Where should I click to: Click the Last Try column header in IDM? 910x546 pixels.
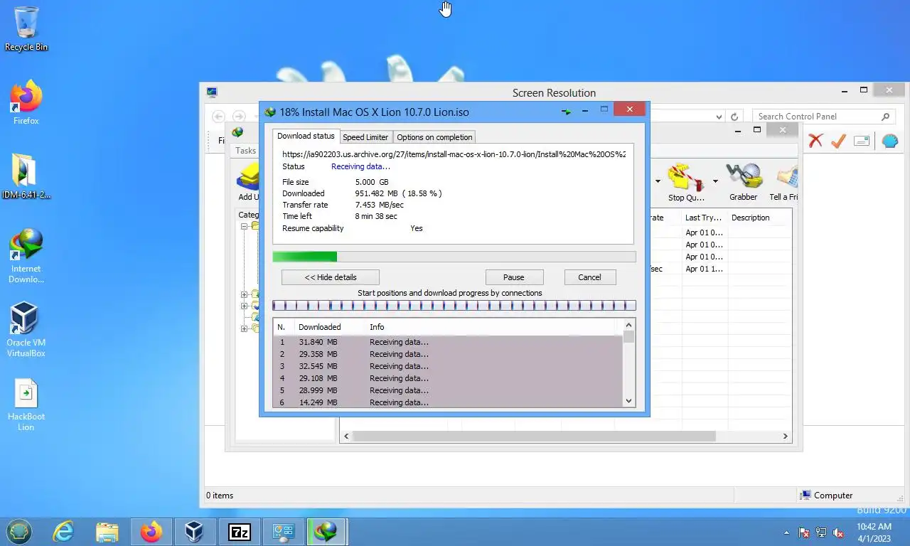(x=705, y=218)
